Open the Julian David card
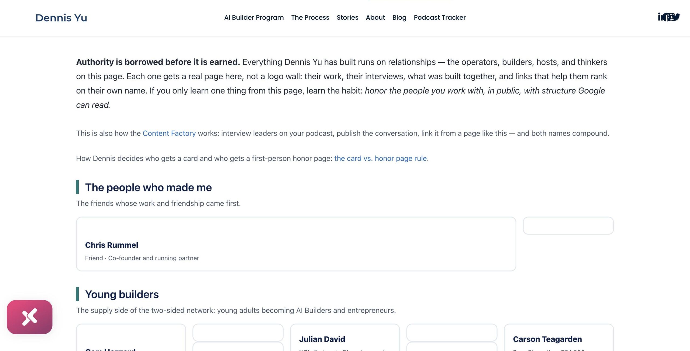The image size is (690, 351). pos(345,338)
